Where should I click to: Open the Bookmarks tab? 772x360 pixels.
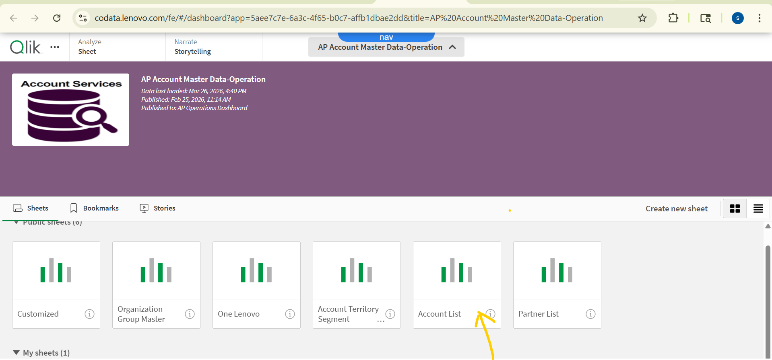tap(95, 208)
